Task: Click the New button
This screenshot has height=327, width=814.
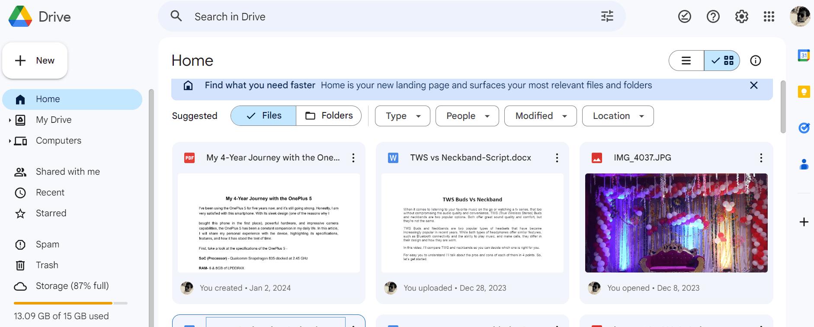Action: click(35, 61)
